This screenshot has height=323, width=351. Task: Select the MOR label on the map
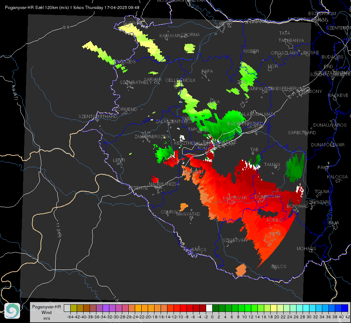point(273,66)
